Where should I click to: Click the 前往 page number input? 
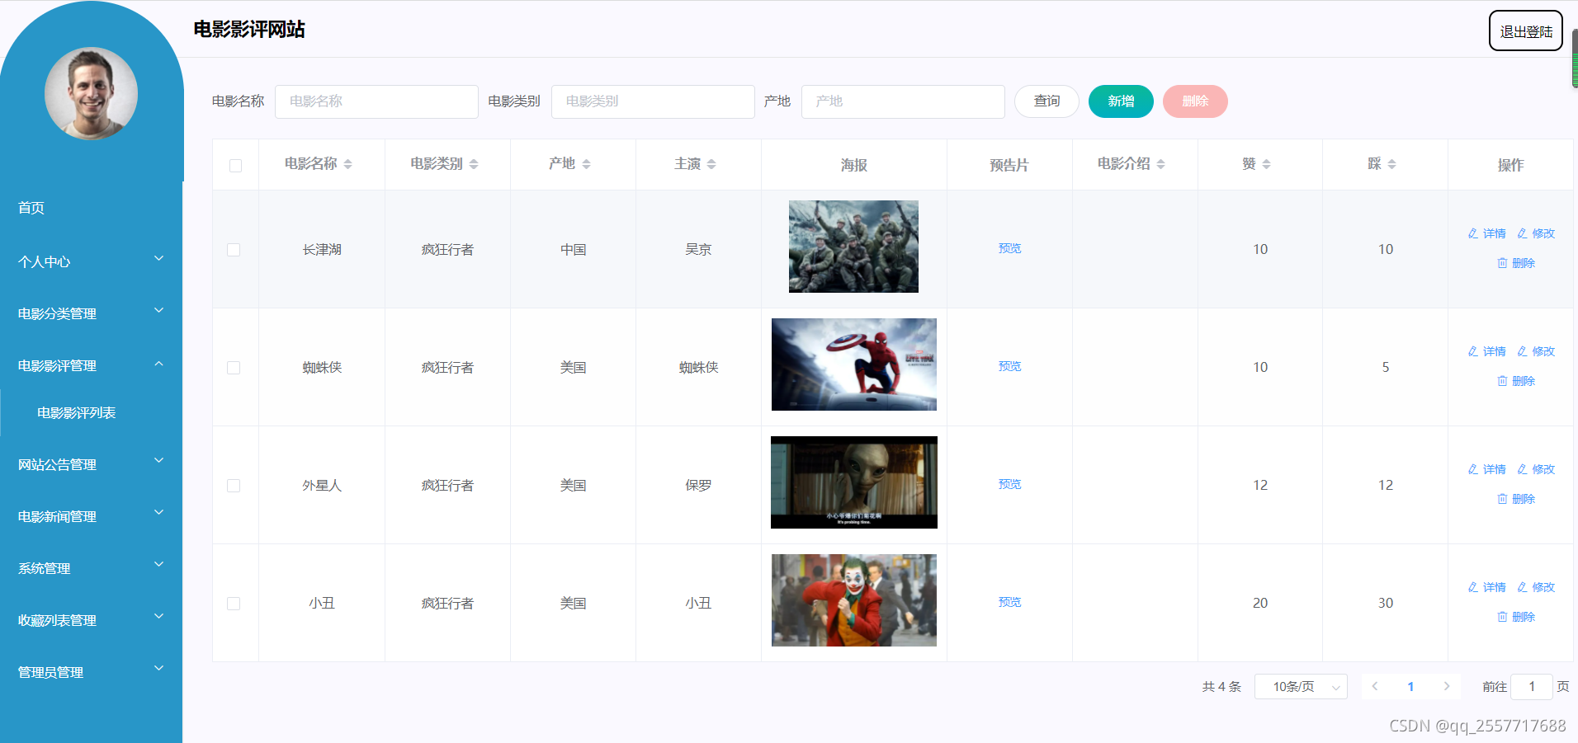1532,686
